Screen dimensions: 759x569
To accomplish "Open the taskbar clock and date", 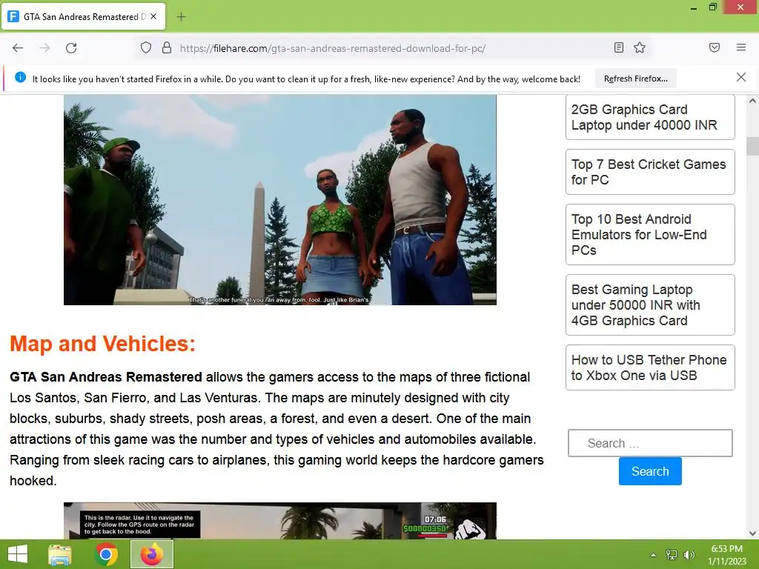I will click(726, 555).
